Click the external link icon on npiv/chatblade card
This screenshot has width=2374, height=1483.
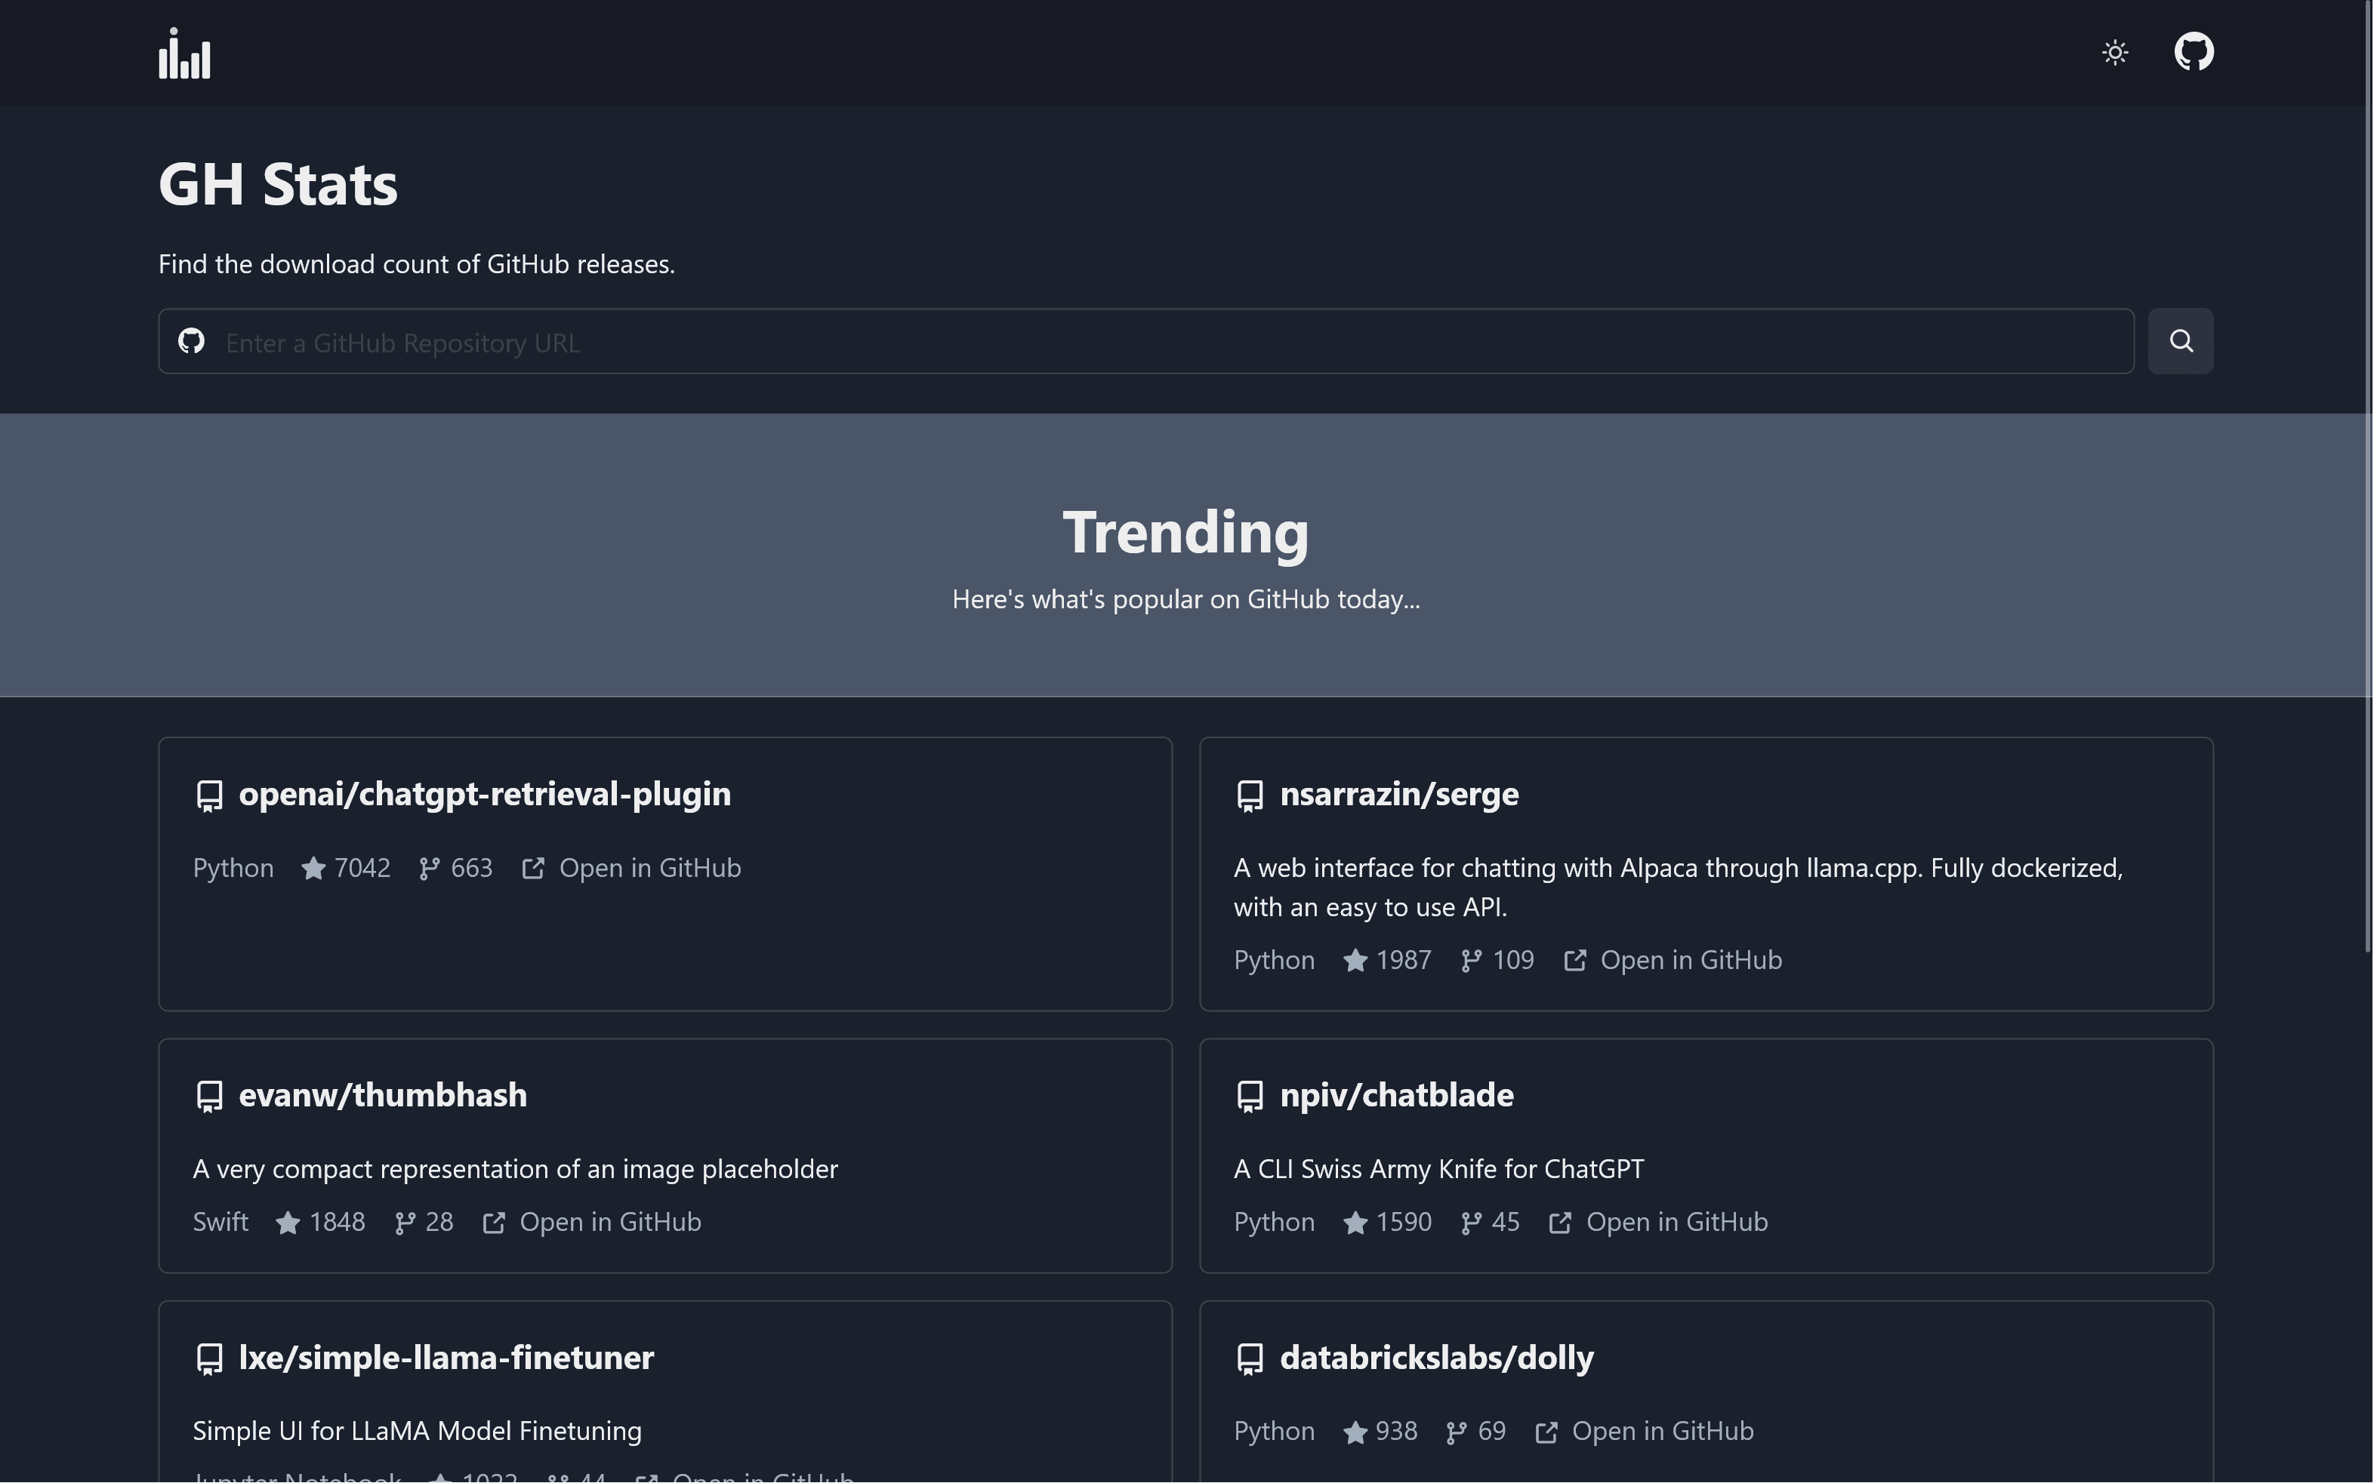[1560, 1222]
